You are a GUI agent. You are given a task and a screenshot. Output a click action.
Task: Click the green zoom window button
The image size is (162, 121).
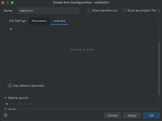[12, 3]
